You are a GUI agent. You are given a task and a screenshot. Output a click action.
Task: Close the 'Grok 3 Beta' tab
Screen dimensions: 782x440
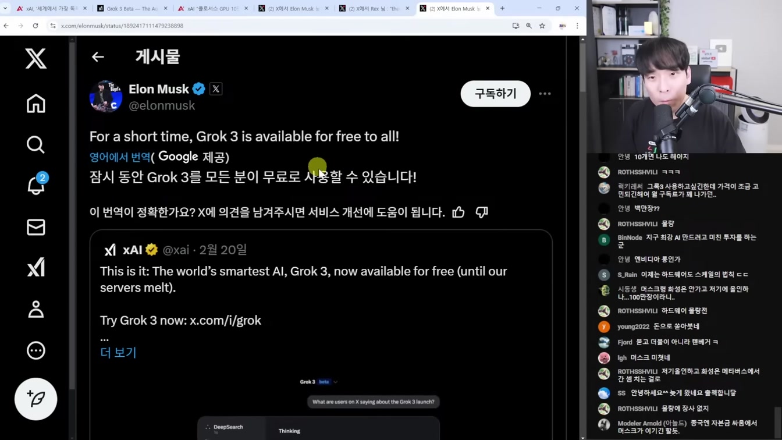click(x=165, y=8)
